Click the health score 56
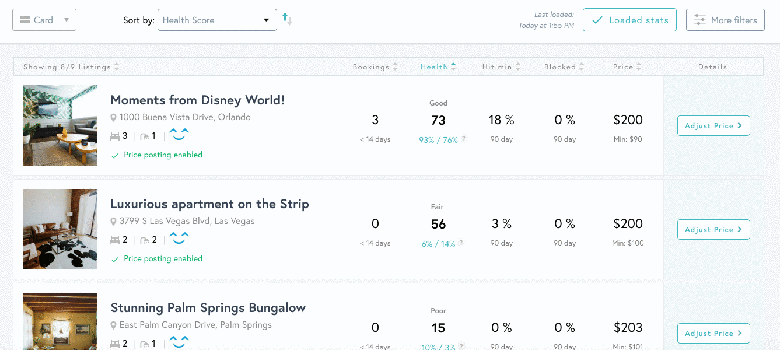 click(438, 225)
